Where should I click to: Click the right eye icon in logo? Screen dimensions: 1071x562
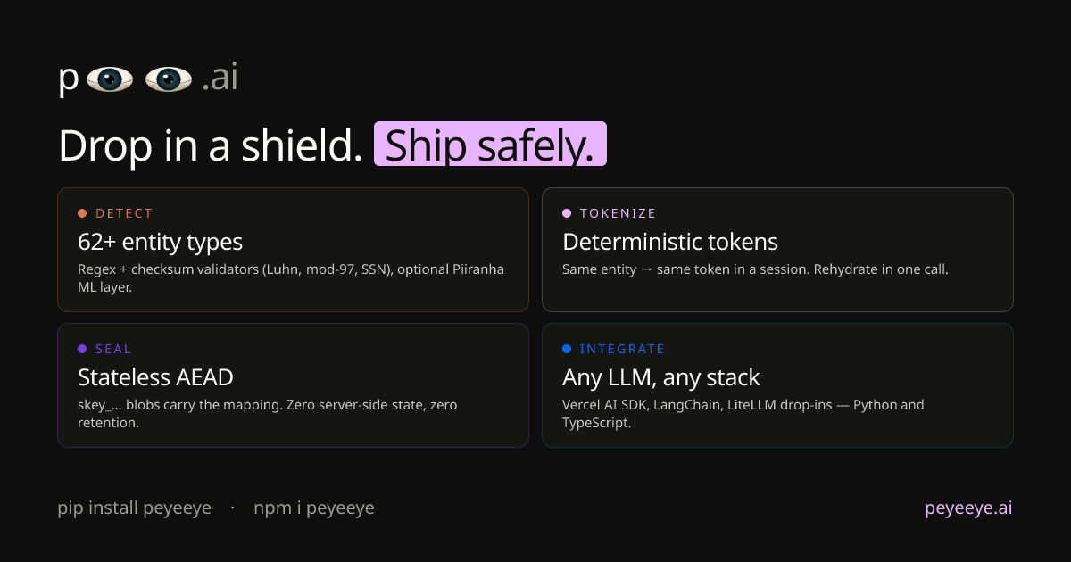(x=169, y=79)
